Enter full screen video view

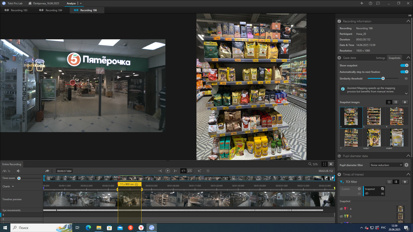[x=325, y=164]
